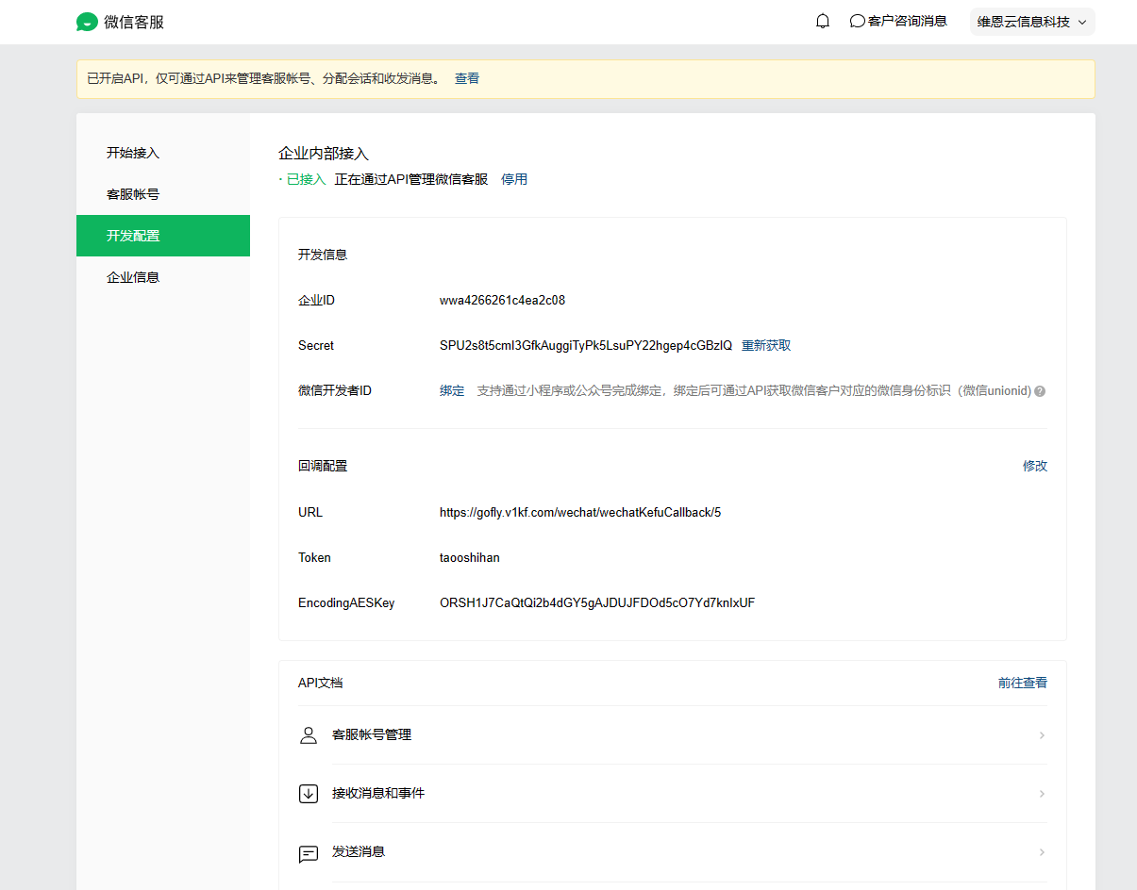Click the 企业ID value wwa4266261c4ea2c08
The image size is (1137, 890).
pos(502,301)
